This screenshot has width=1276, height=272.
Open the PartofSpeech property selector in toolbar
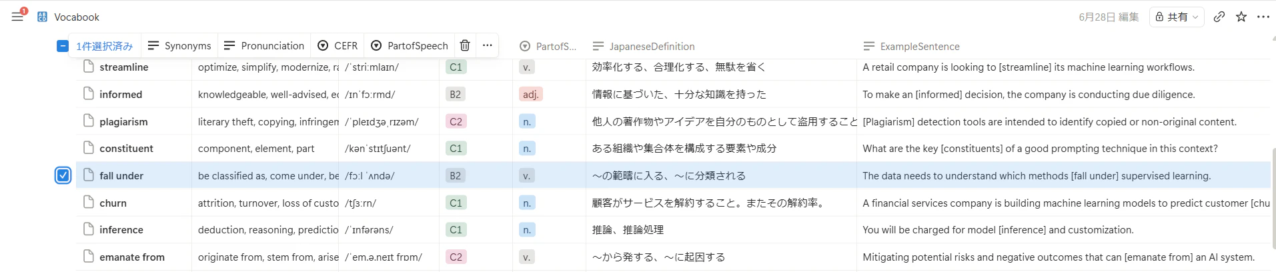point(410,45)
